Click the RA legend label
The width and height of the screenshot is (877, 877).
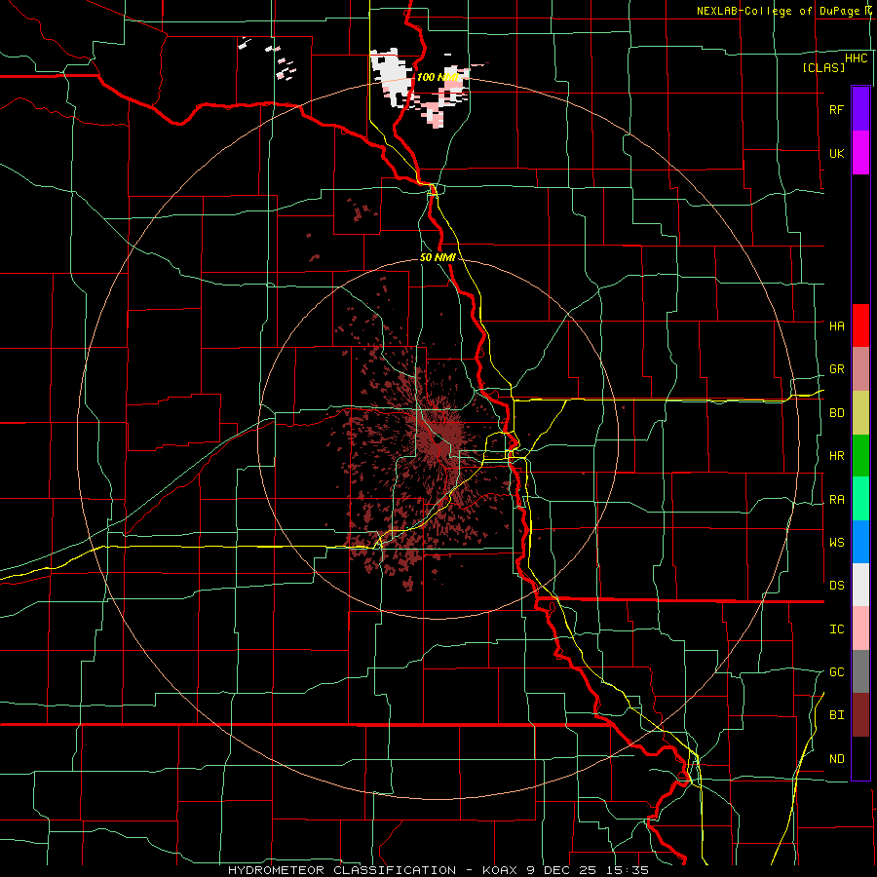coord(836,500)
